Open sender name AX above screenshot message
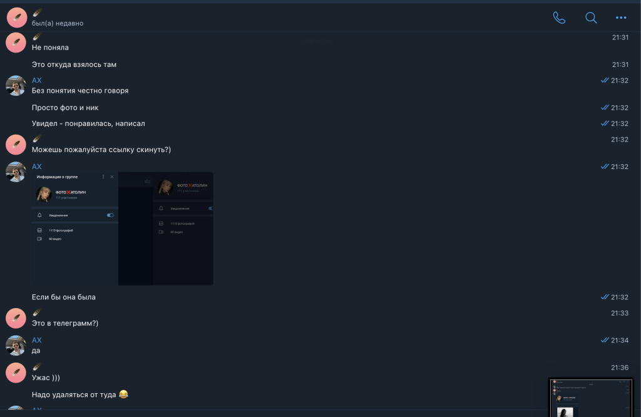Viewport: 641px width, 417px height. tap(37, 167)
